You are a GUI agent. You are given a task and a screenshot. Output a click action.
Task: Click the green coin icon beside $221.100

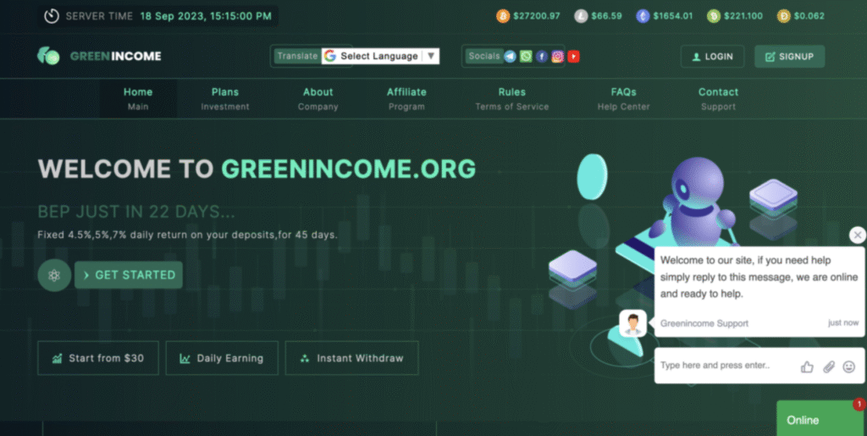[x=713, y=16]
